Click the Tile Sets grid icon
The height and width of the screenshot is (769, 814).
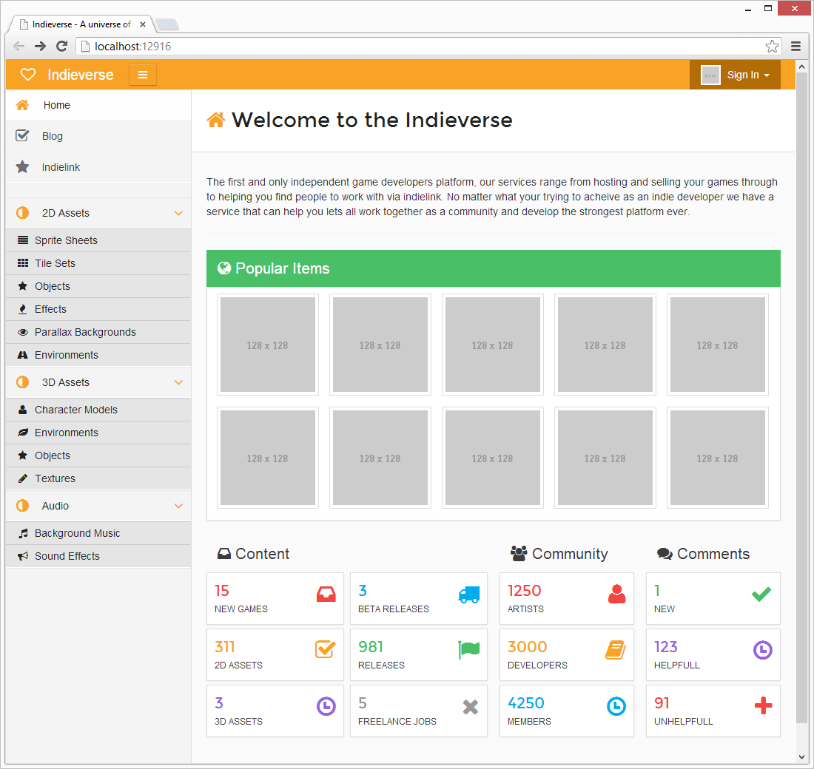(23, 263)
